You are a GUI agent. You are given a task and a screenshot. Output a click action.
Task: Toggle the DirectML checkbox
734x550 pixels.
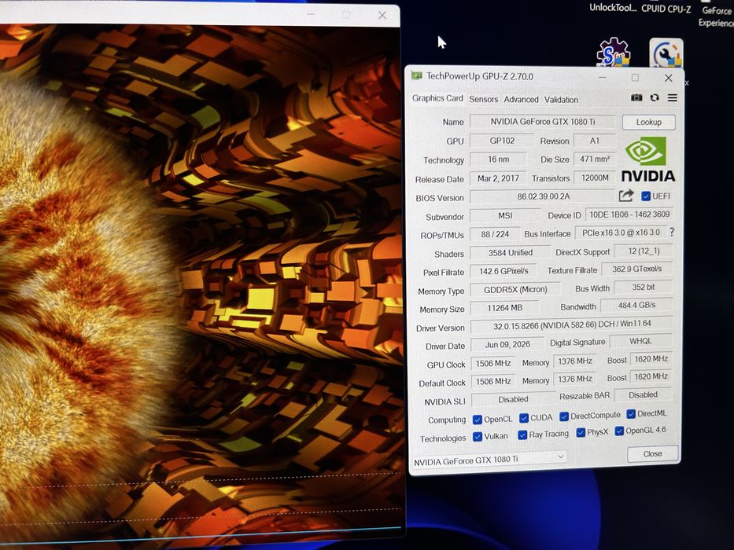pos(631,414)
